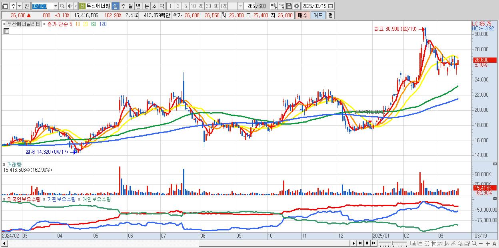Click the trend line tool icon
The width and height of the screenshot is (499, 248).
point(440,243)
